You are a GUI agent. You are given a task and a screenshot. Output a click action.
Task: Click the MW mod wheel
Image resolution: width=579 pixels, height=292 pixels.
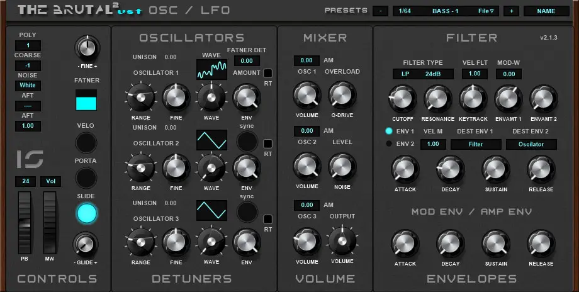click(x=50, y=222)
